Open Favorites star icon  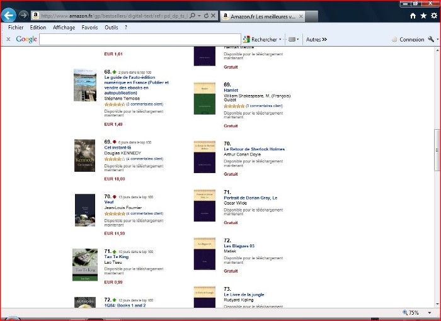(423, 16)
